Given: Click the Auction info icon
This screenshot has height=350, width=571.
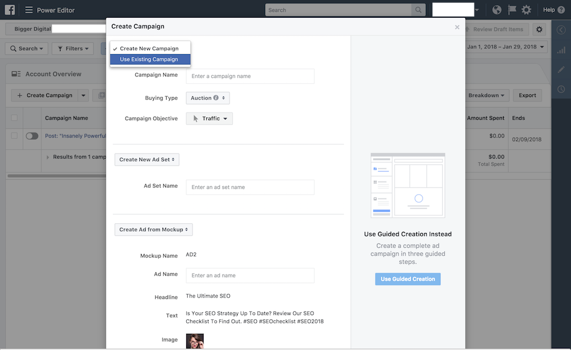Looking at the screenshot, I should [x=216, y=98].
